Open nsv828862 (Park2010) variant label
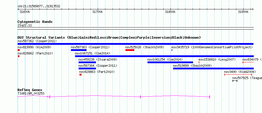This screenshot has height=113, width=262. [35, 53]
